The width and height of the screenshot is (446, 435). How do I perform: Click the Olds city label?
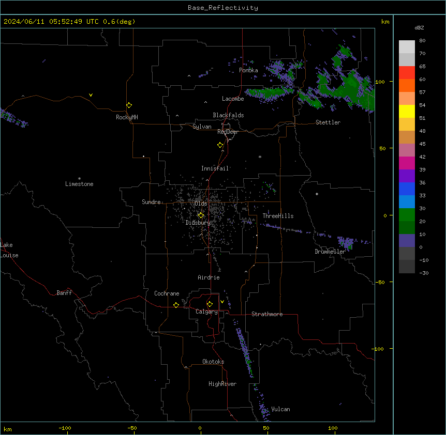[201, 204]
